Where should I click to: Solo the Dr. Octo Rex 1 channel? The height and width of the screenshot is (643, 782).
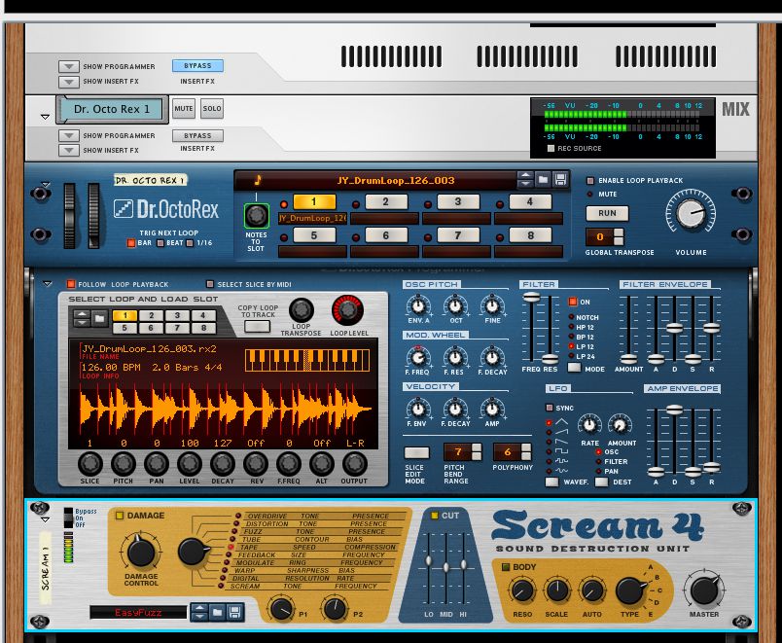212,108
